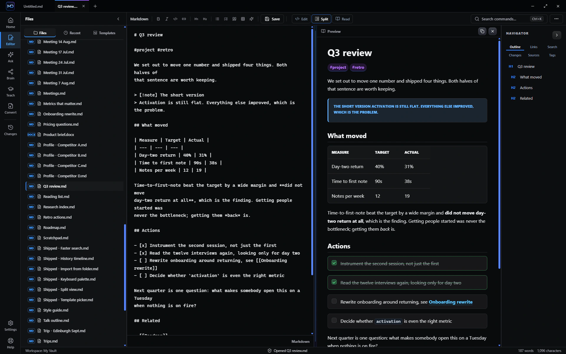This screenshot has width=566, height=354.
Task: Open the AI sparkle tool in the toolbar
Action: click(251, 19)
